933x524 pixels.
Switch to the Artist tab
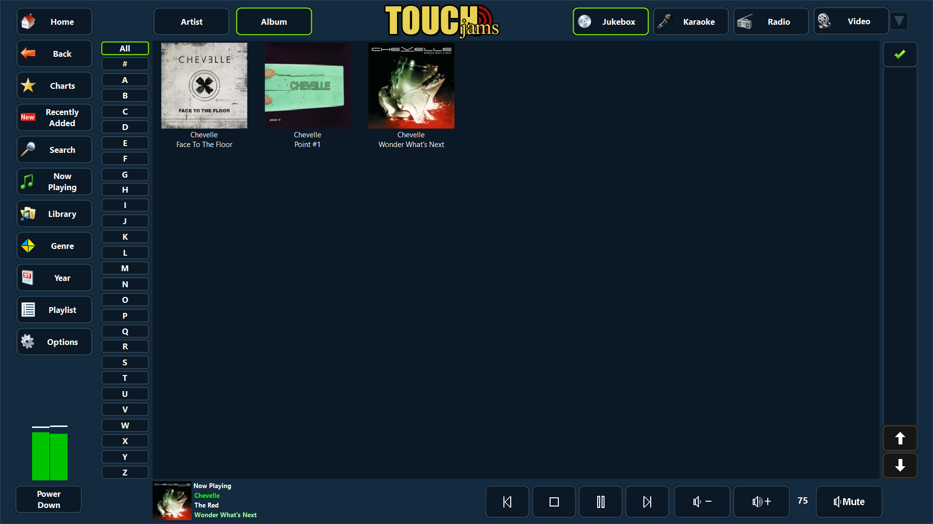[191, 21]
